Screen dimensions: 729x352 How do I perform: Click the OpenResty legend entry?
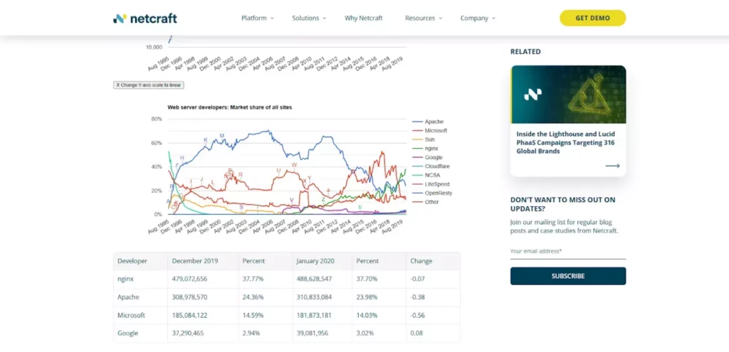click(438, 193)
